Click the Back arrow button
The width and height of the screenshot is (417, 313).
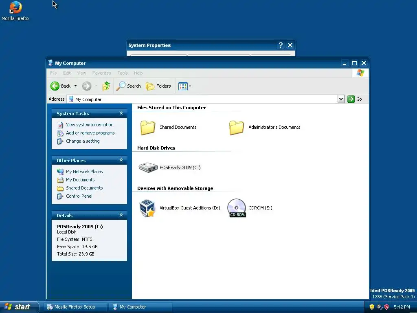coord(60,86)
